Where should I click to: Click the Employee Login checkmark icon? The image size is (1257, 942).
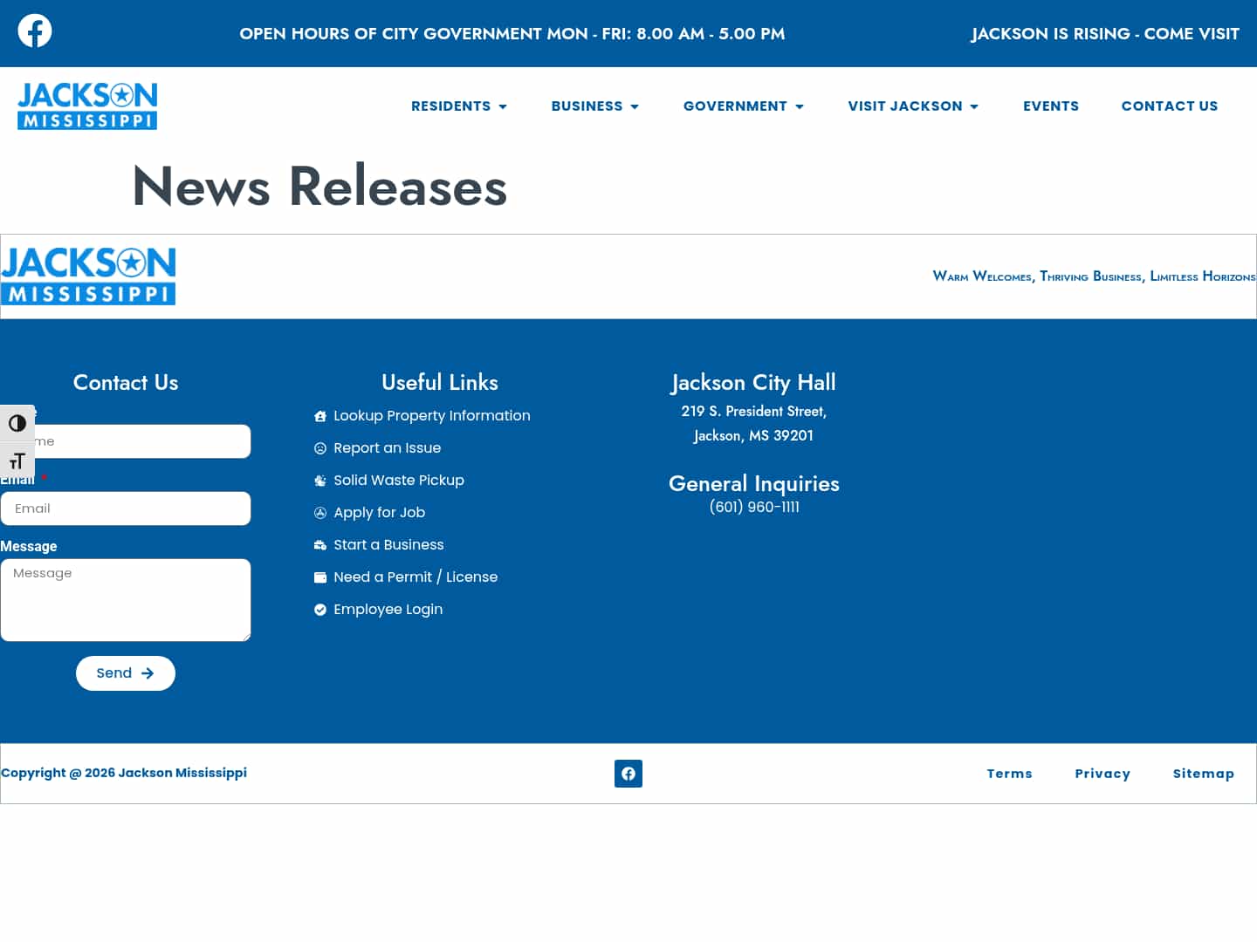pyautogui.click(x=320, y=609)
